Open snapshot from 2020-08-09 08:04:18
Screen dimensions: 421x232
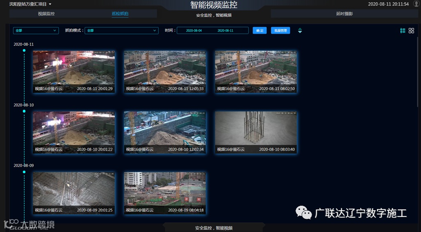165,193
